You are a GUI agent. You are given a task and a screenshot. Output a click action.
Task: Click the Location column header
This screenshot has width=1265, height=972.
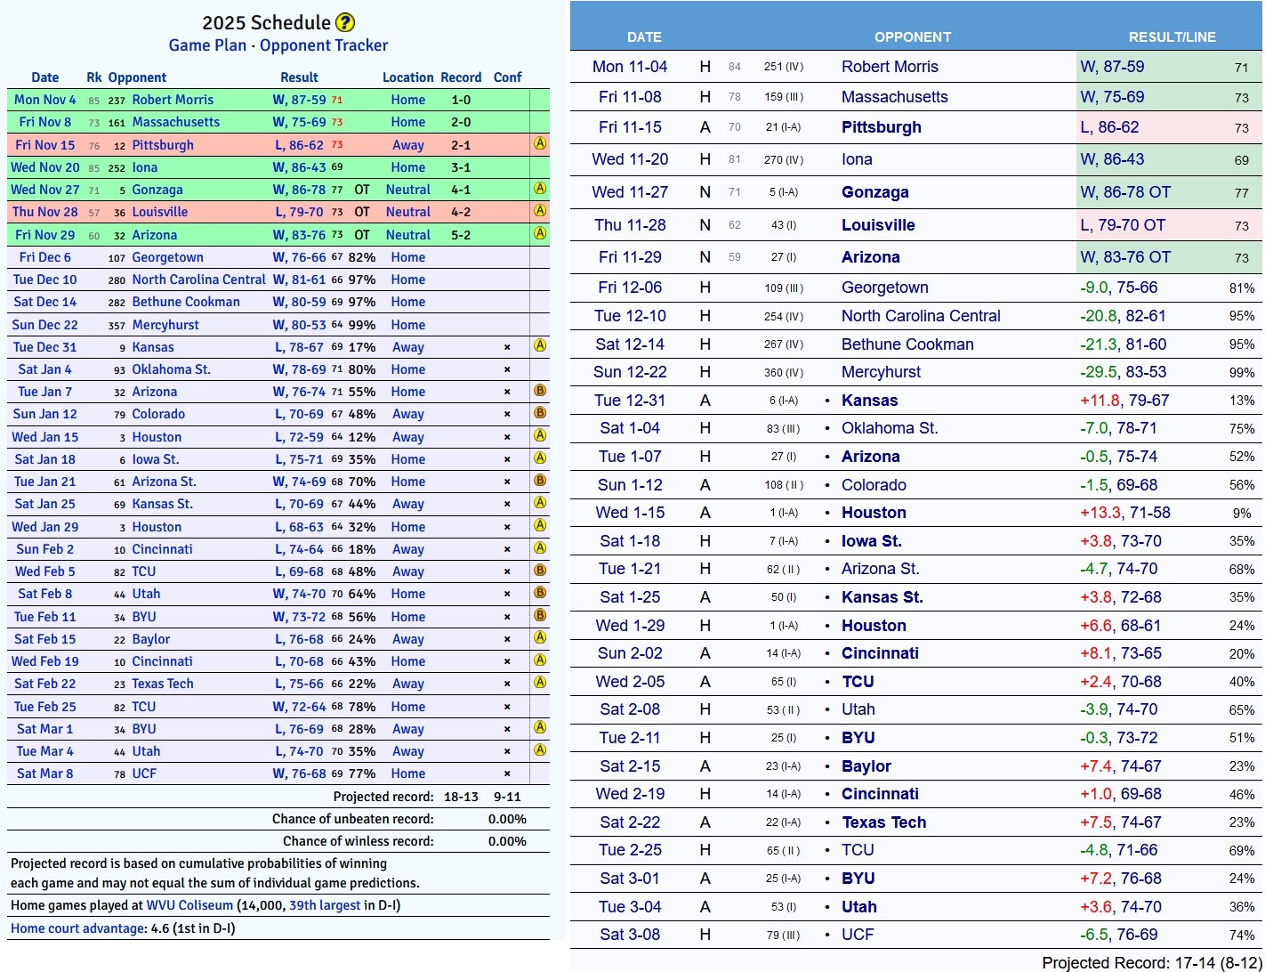(408, 77)
